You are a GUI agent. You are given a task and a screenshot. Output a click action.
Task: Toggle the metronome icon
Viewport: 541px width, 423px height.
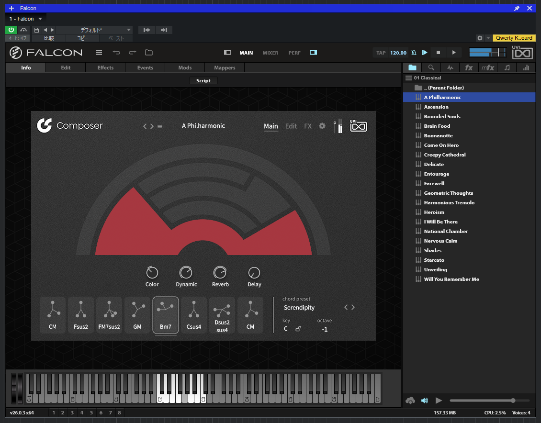(414, 53)
